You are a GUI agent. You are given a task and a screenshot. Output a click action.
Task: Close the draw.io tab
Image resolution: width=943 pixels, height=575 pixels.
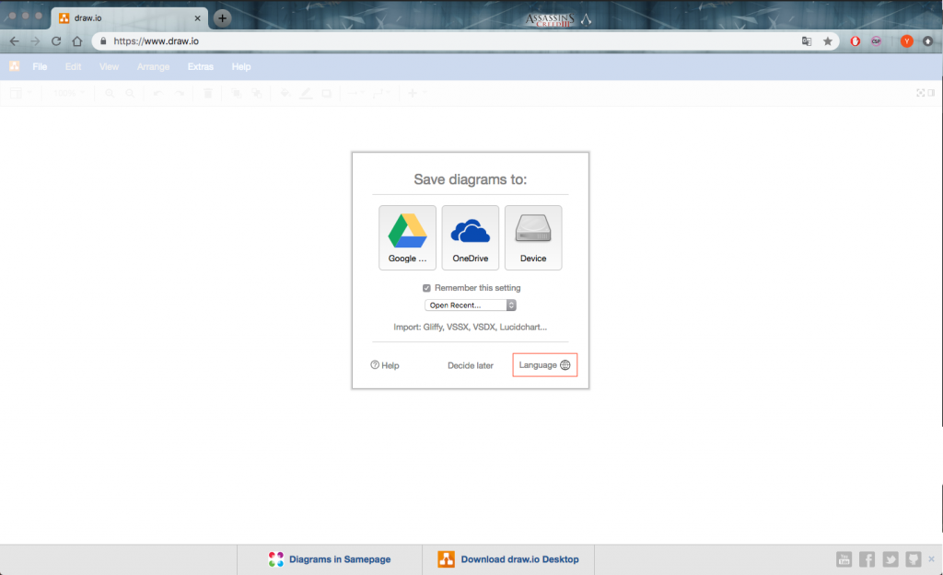point(197,18)
